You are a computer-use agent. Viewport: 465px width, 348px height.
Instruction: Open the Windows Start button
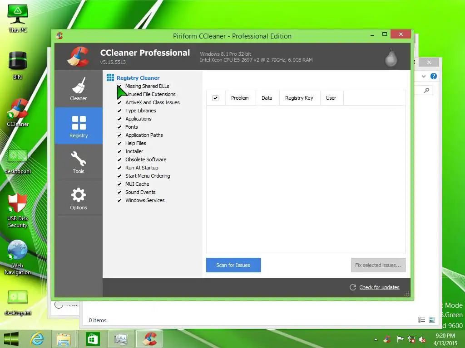pos(11,339)
